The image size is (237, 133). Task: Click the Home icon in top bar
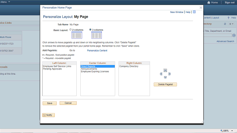tap(209, 3)
